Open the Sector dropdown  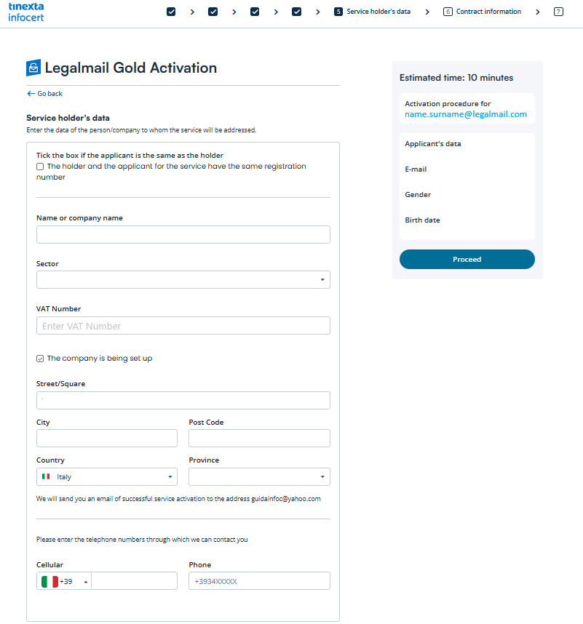(x=183, y=279)
